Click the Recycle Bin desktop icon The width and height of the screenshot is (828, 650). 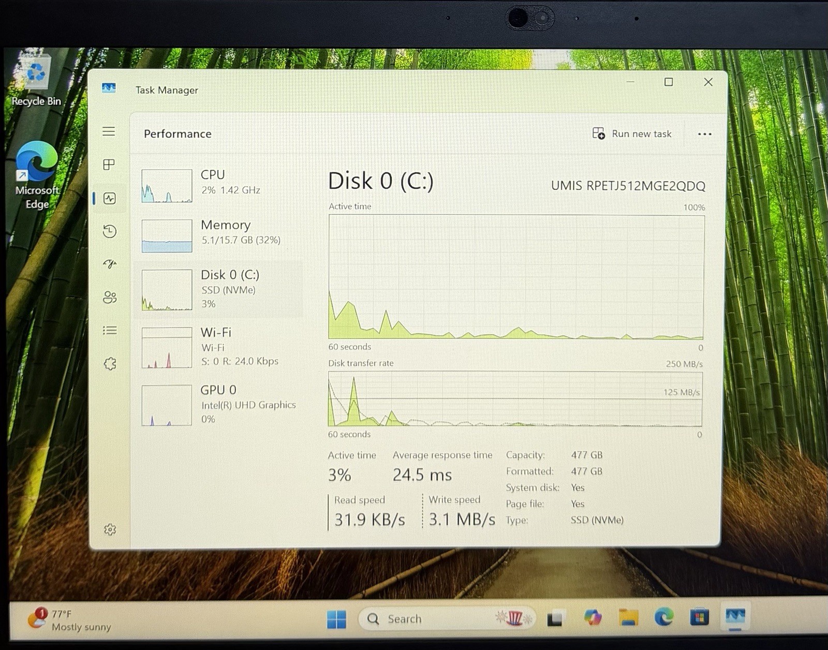(36, 81)
